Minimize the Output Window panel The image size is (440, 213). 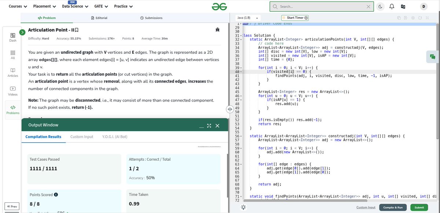[201, 127]
